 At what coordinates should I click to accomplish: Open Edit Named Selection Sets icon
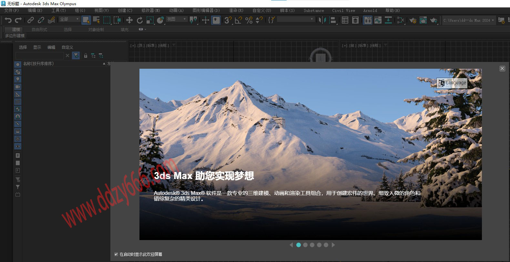pyautogui.click(x=271, y=20)
